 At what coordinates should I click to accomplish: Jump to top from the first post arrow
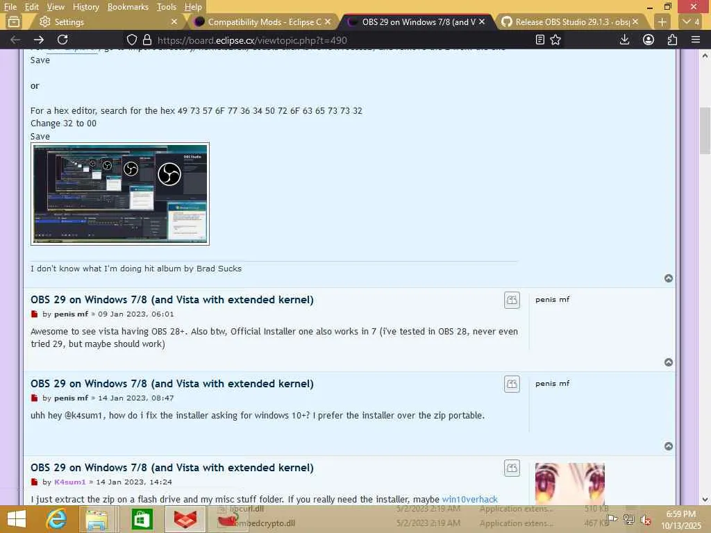click(x=669, y=278)
